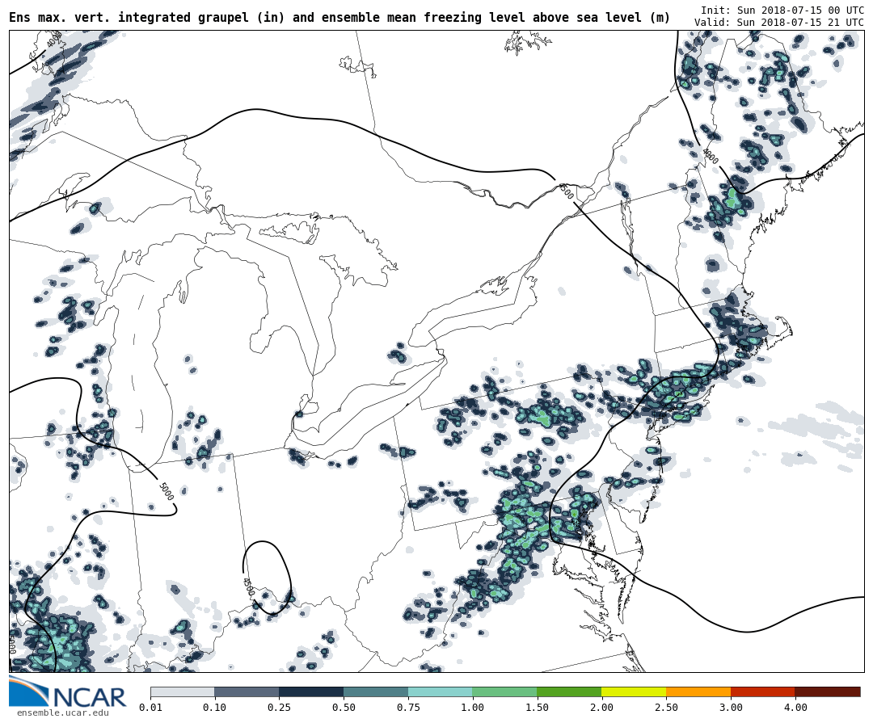This screenshot has width=873, height=723.
Task: Choose the teal 0.50–0.75 legend swatch
Action: [x=376, y=691]
